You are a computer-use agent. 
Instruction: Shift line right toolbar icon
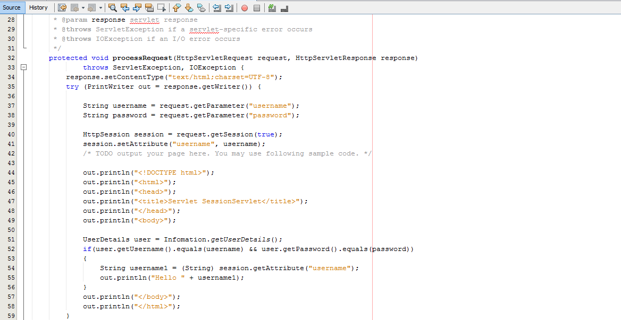coord(229,7)
